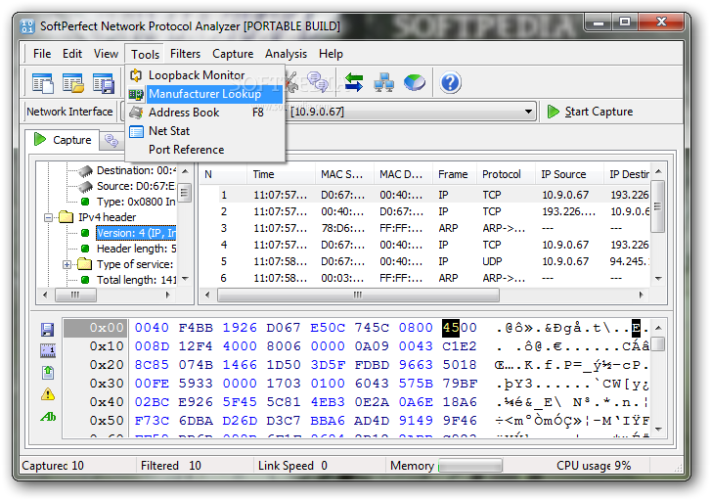711x501 pixels.
Task: Click the blue question mark help icon
Action: click(x=450, y=82)
